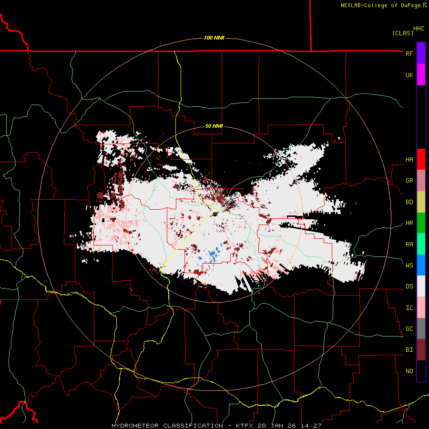Click the RF legend label
The height and width of the screenshot is (429, 429).
[409, 53]
